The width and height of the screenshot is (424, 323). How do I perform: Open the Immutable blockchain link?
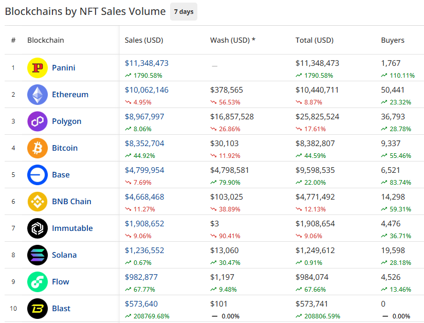[x=72, y=228]
